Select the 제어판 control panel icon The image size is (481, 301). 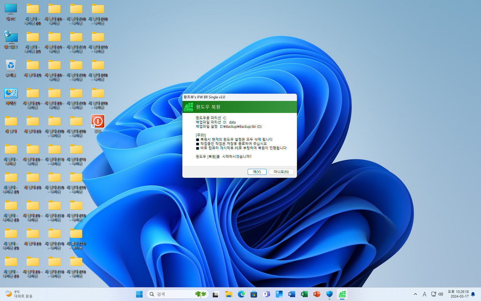[11, 96]
